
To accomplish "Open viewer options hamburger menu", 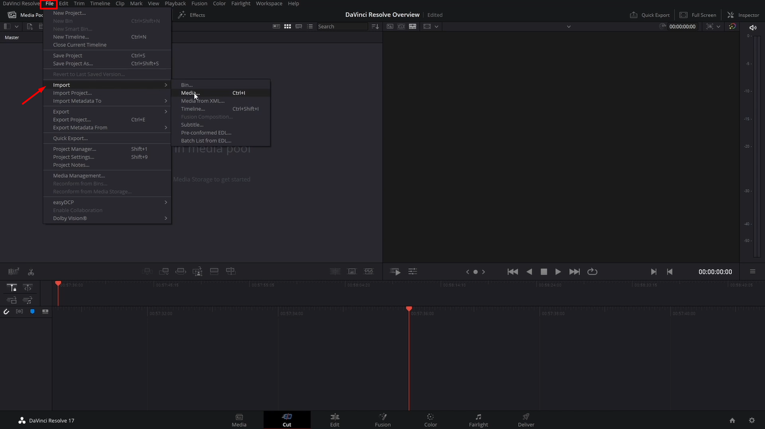I will click(x=752, y=271).
